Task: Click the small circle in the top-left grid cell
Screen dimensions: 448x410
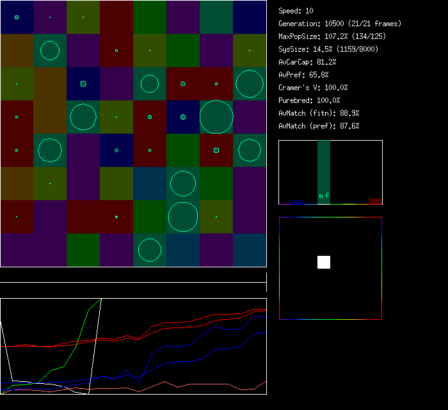Action: point(17,17)
